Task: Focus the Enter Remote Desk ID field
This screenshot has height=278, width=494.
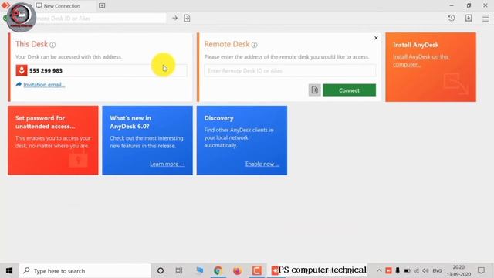Action: (290, 70)
